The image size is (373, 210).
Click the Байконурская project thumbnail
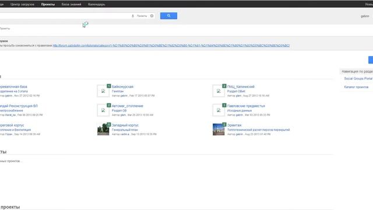[103, 91]
